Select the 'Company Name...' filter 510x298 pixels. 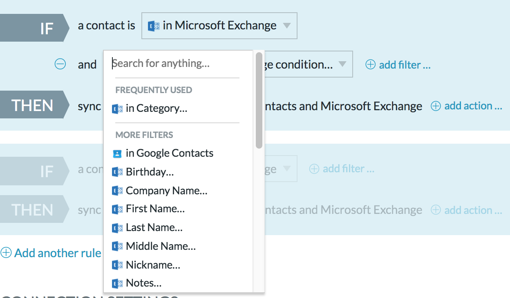(167, 191)
